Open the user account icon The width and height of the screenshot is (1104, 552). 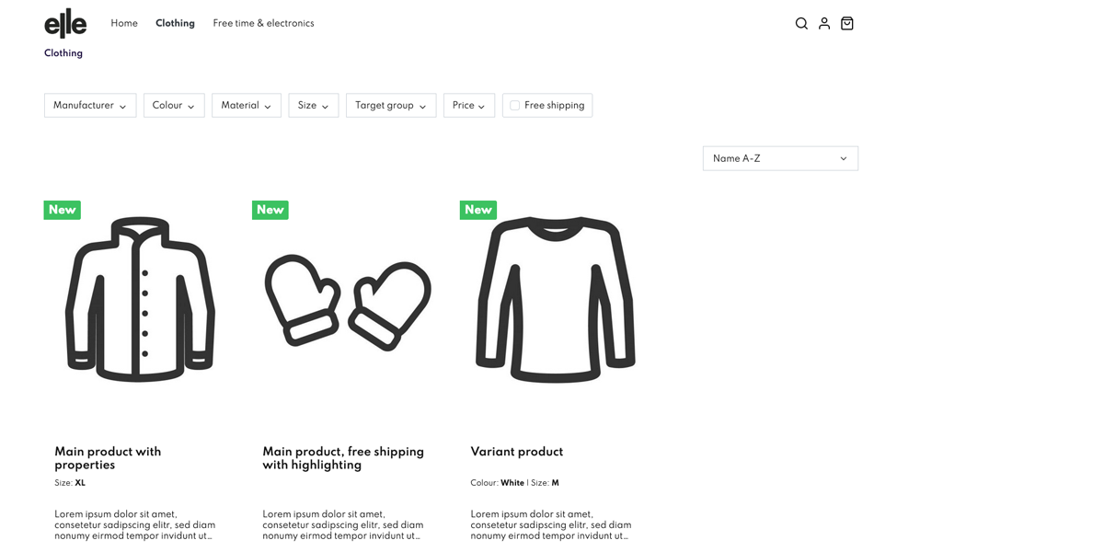pos(824,24)
